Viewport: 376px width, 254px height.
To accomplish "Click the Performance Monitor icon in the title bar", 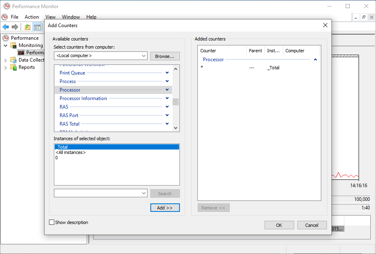I will click(6, 6).
